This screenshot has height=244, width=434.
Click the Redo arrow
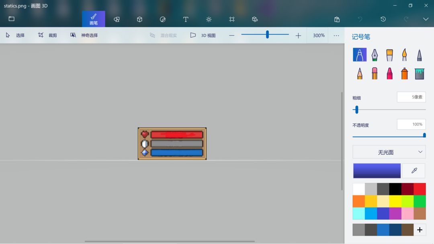(x=406, y=19)
